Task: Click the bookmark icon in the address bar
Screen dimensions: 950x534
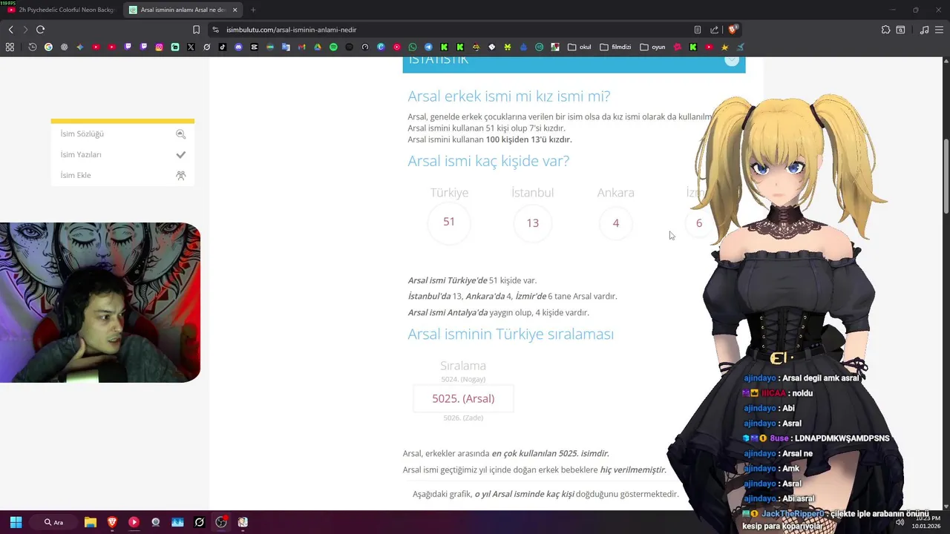Action: click(196, 30)
